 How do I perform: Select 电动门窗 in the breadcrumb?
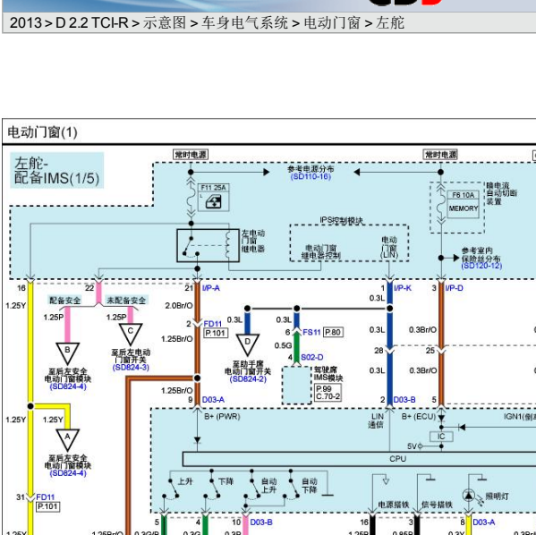(x=332, y=23)
